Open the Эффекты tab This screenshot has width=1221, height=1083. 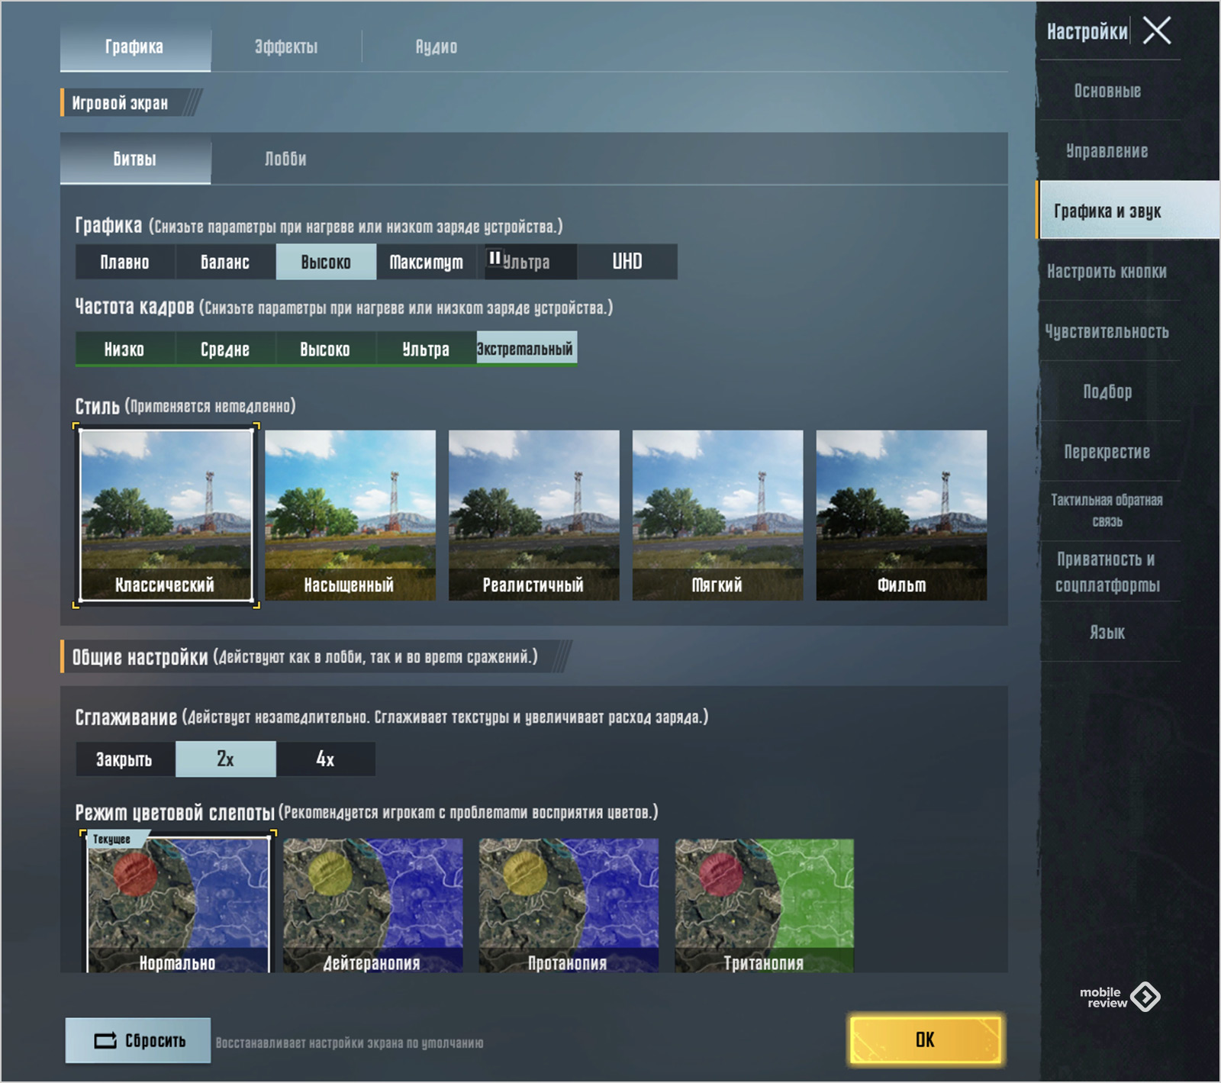[x=286, y=47]
